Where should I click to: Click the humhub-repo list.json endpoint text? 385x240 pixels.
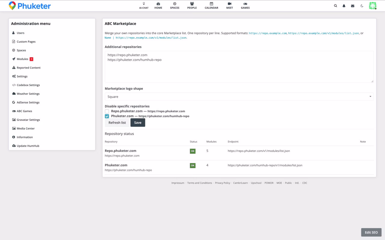pos(265,165)
